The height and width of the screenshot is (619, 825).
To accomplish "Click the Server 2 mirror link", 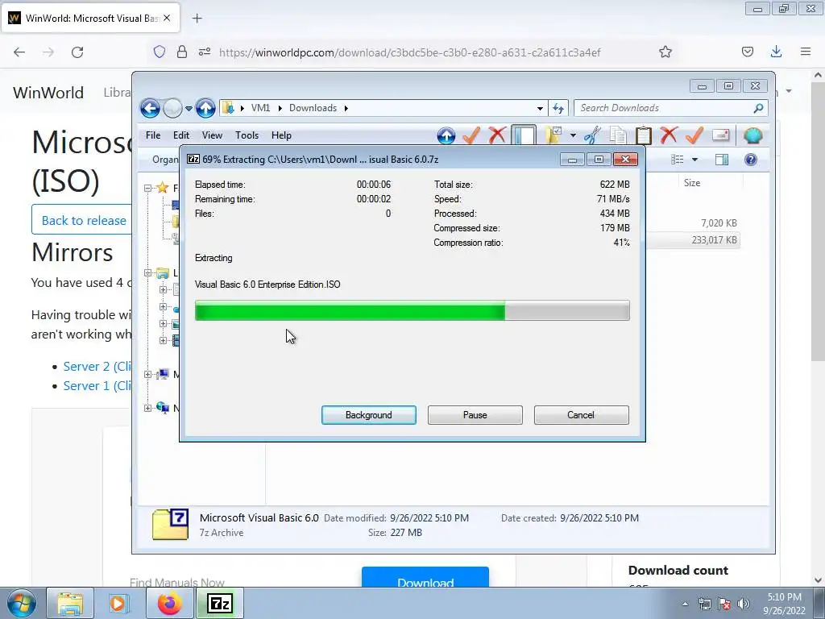I will [97, 367].
